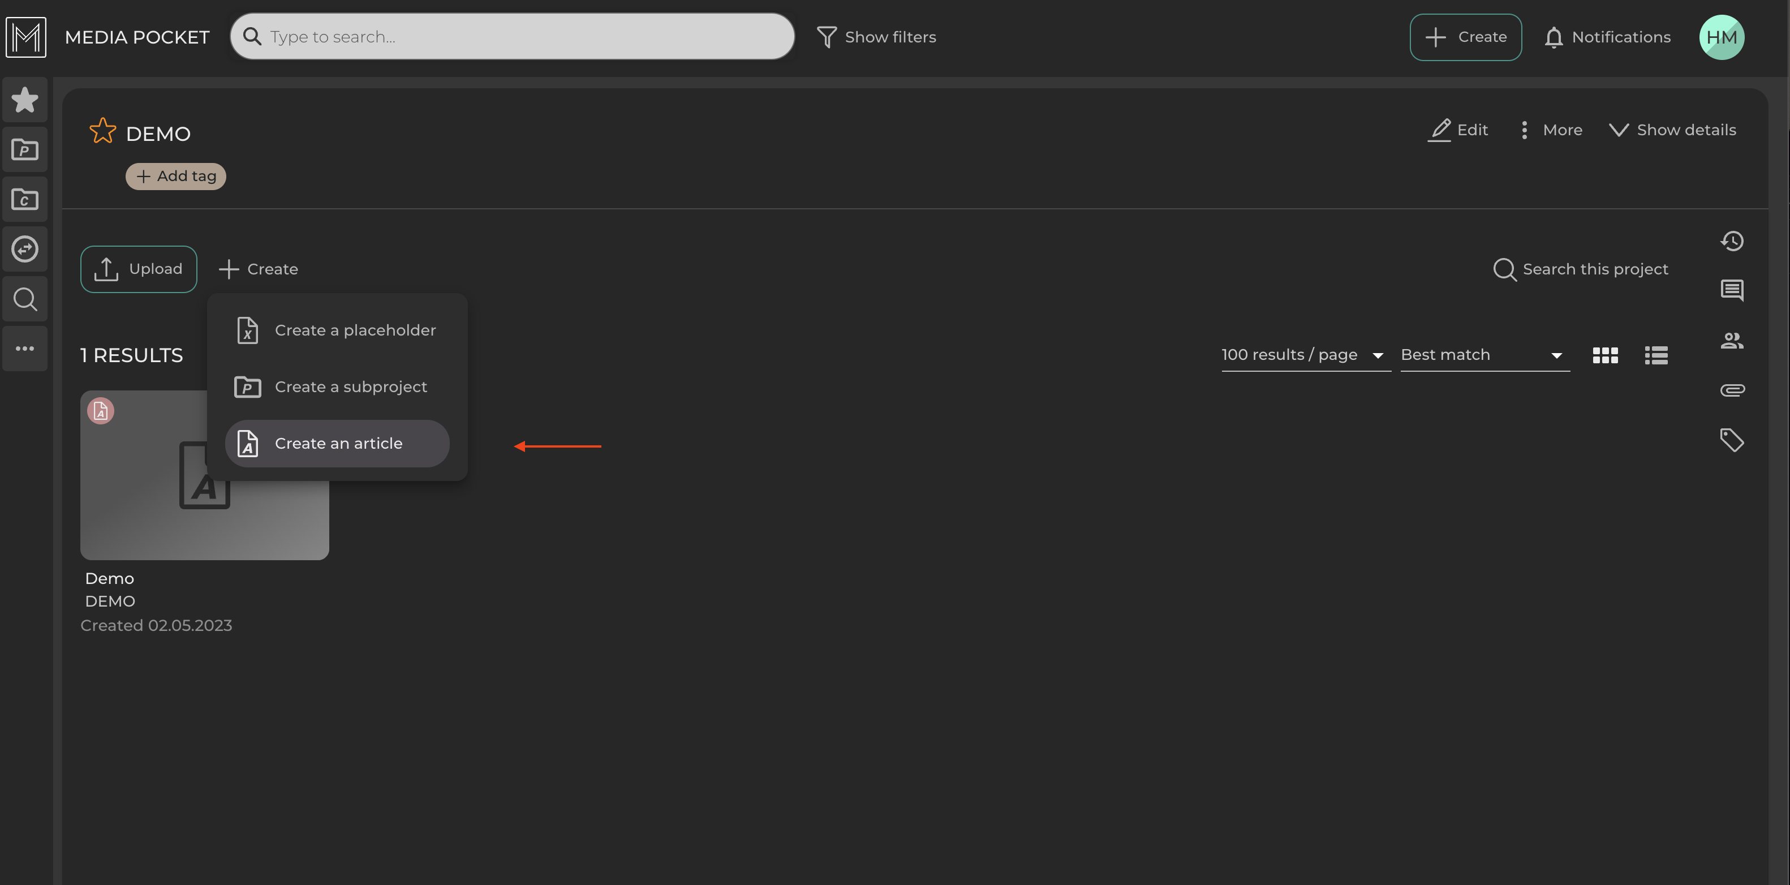Open the results per page dropdown
The image size is (1790, 885).
pos(1305,355)
